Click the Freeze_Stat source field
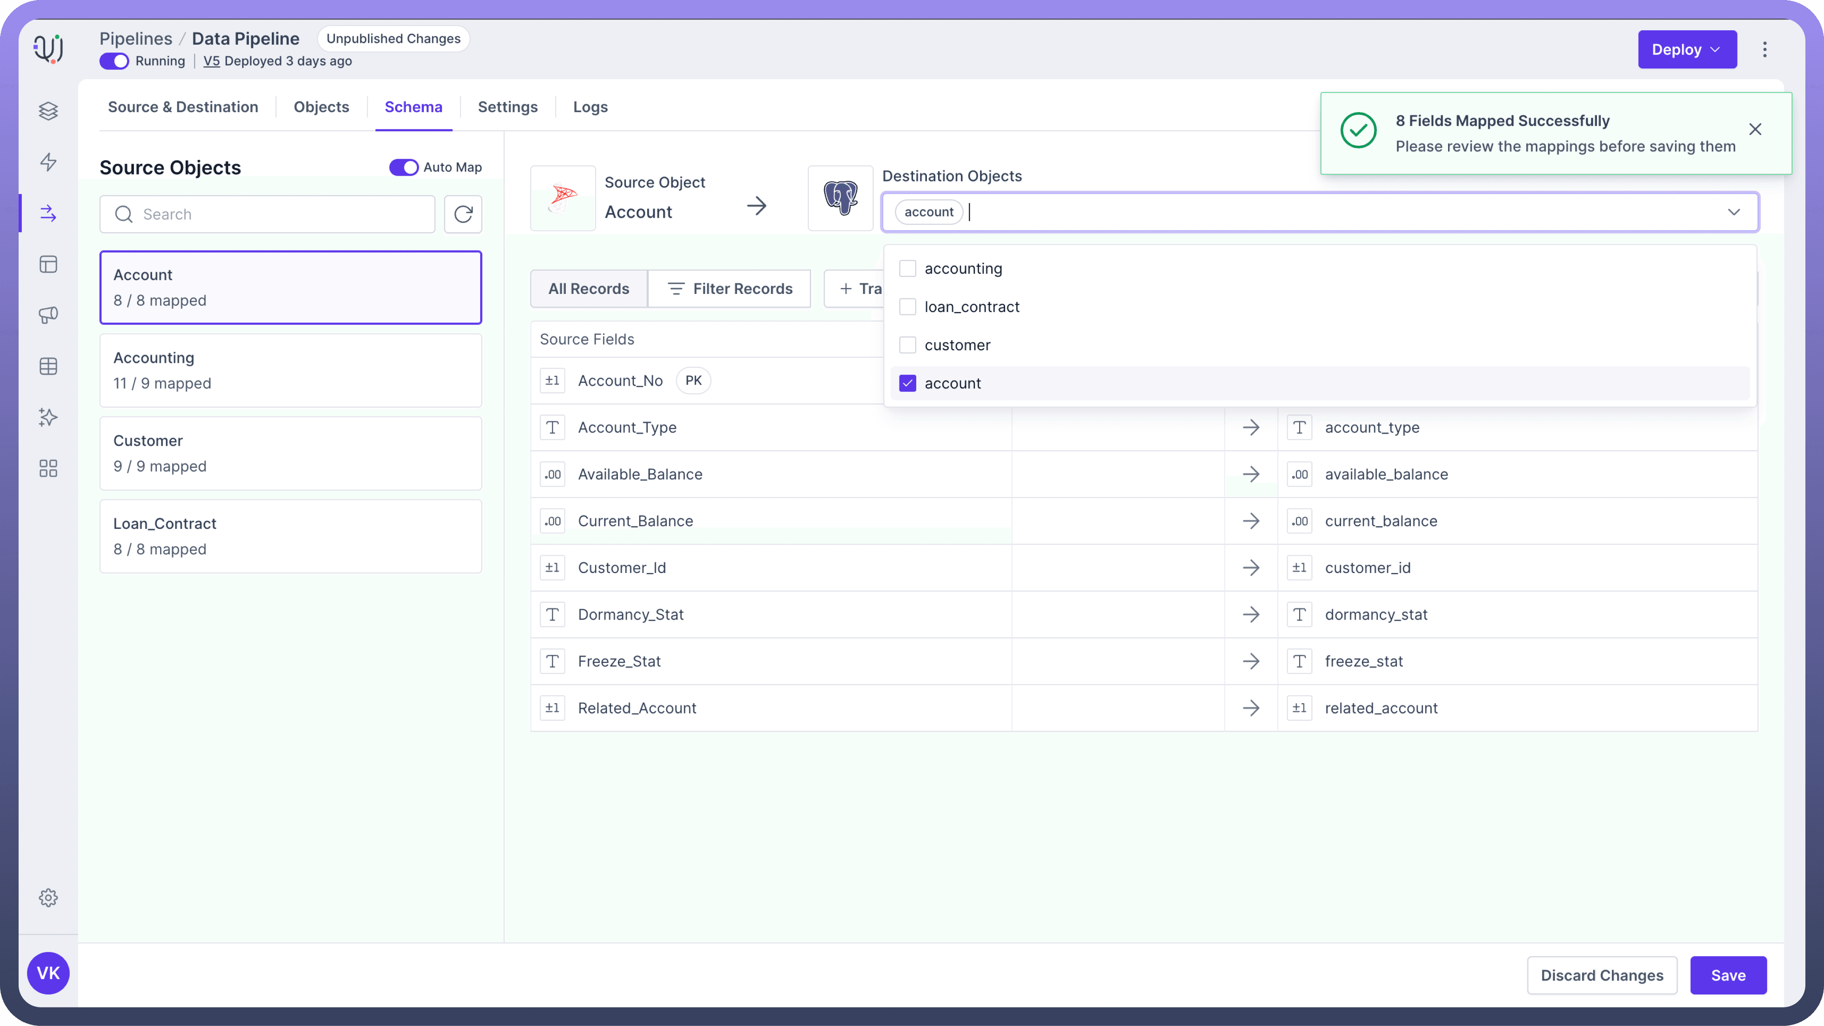 [619, 661]
